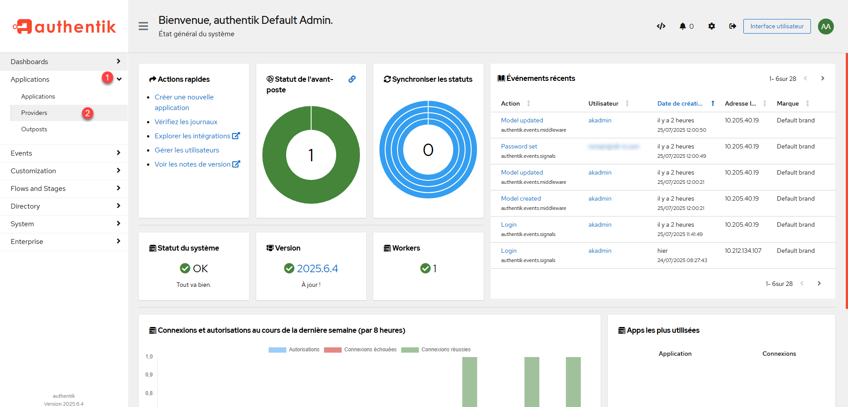The image size is (848, 407).
Task: Open the notifications bell
Action: 686,26
